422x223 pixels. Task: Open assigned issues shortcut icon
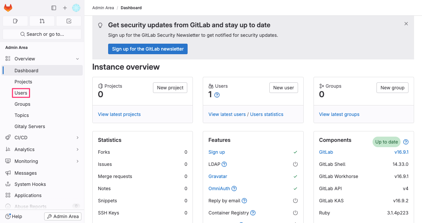15,21
